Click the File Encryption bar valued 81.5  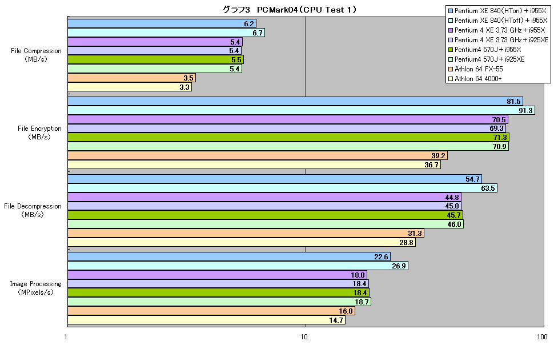pyautogui.click(x=295, y=102)
